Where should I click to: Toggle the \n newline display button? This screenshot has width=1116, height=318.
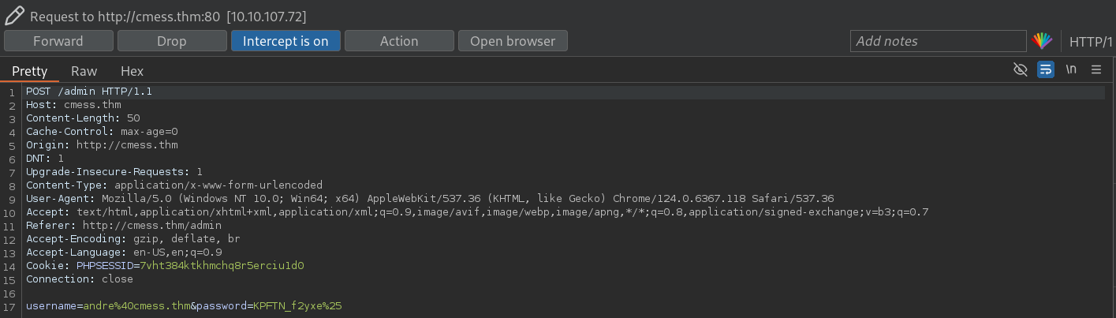[1071, 69]
